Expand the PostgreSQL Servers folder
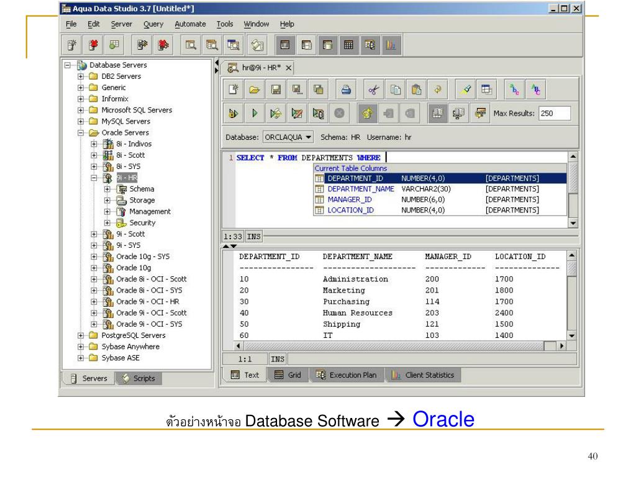The image size is (636, 477). click(81, 335)
